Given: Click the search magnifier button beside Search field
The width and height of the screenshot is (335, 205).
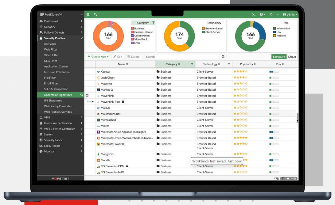Looking at the screenshot, I should (223, 57).
